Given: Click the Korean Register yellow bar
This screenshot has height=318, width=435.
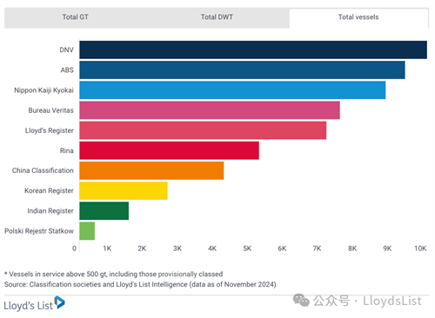Looking at the screenshot, I should click(124, 190).
